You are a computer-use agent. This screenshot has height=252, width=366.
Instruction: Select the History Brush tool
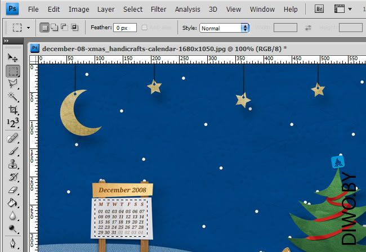[x=13, y=177]
